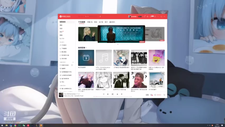Expand the recommended playlists chevron
Screen dimensions: 225x127
pos(86,48)
